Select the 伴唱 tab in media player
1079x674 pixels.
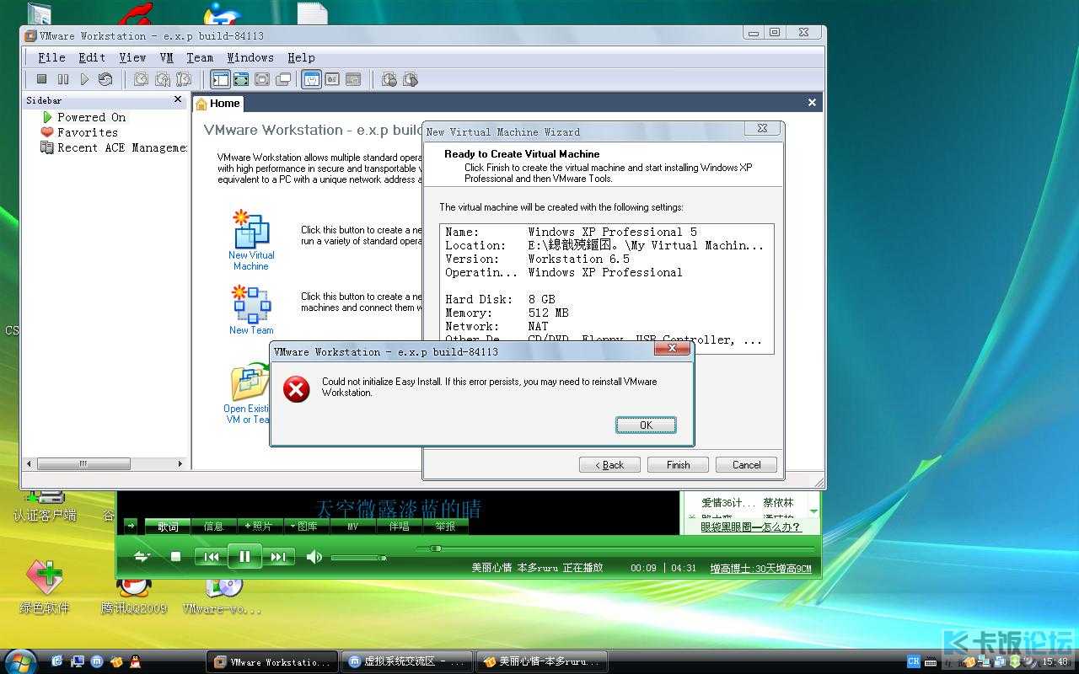point(399,527)
